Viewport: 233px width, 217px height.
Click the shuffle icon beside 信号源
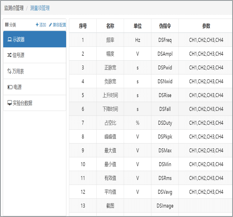(x=10, y=55)
